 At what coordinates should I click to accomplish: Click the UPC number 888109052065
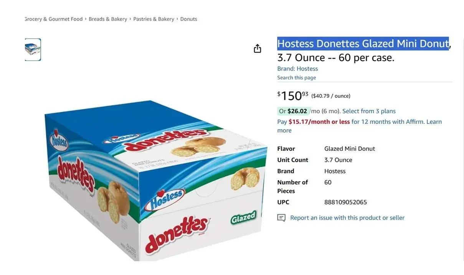[345, 202]
